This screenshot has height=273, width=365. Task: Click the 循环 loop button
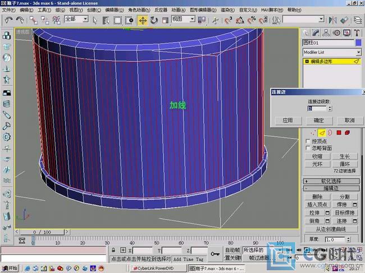(345, 164)
